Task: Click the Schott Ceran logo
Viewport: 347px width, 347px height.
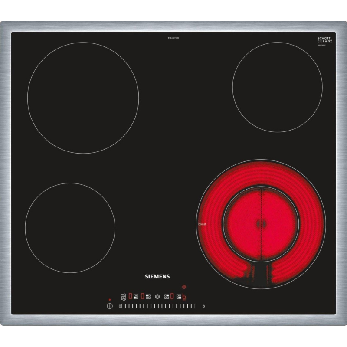Action: (324, 41)
